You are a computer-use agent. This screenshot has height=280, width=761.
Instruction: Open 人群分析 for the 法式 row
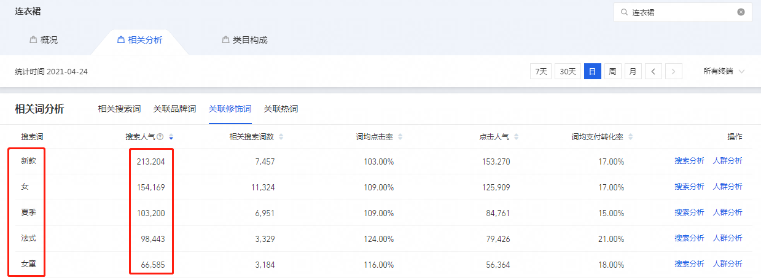pos(727,238)
